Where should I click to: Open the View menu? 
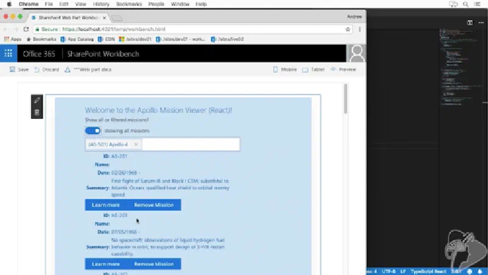(x=81, y=4)
